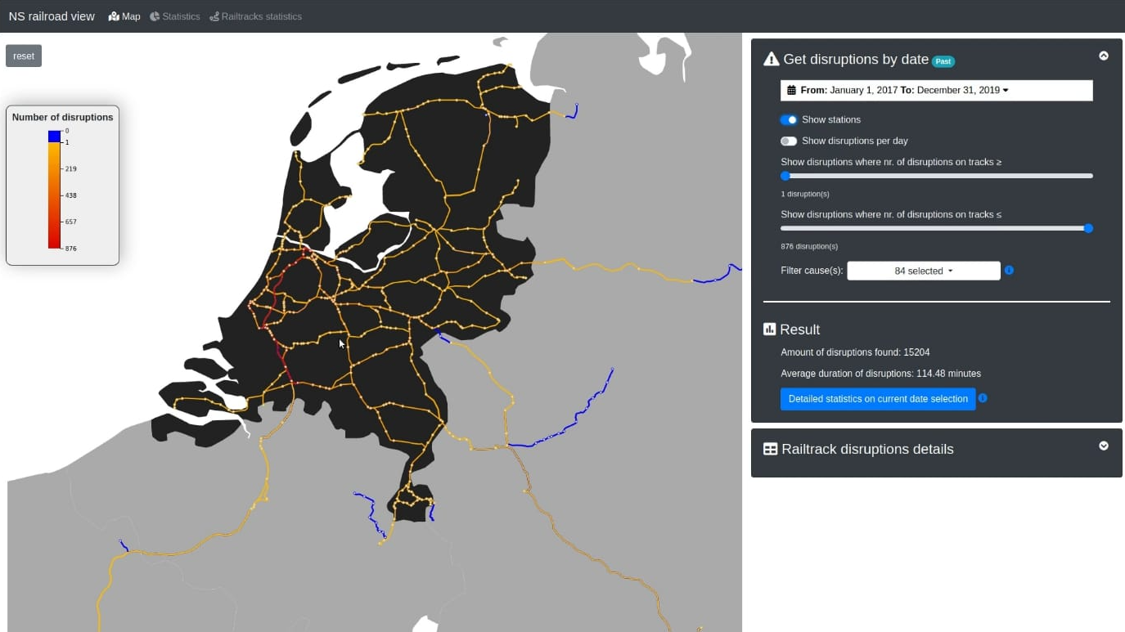Screen dimensions: 1125x632
Task: Click the map icon in navbar
Action: 114,16
